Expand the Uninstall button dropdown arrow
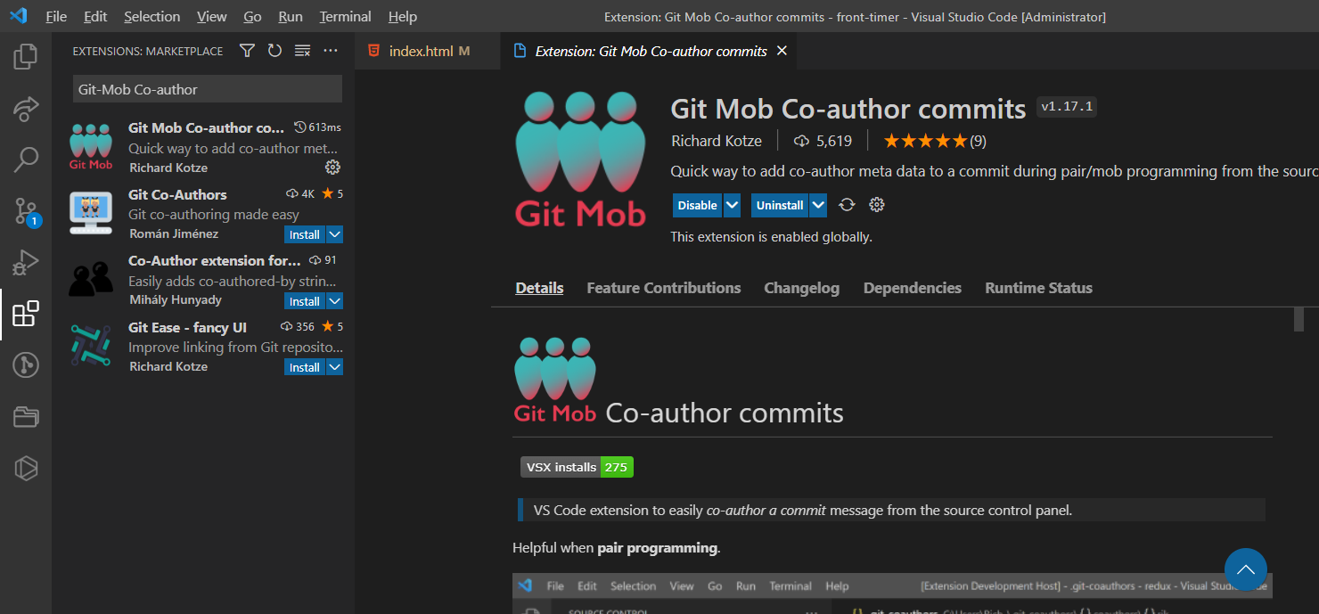Viewport: 1319px width, 614px height. [818, 205]
